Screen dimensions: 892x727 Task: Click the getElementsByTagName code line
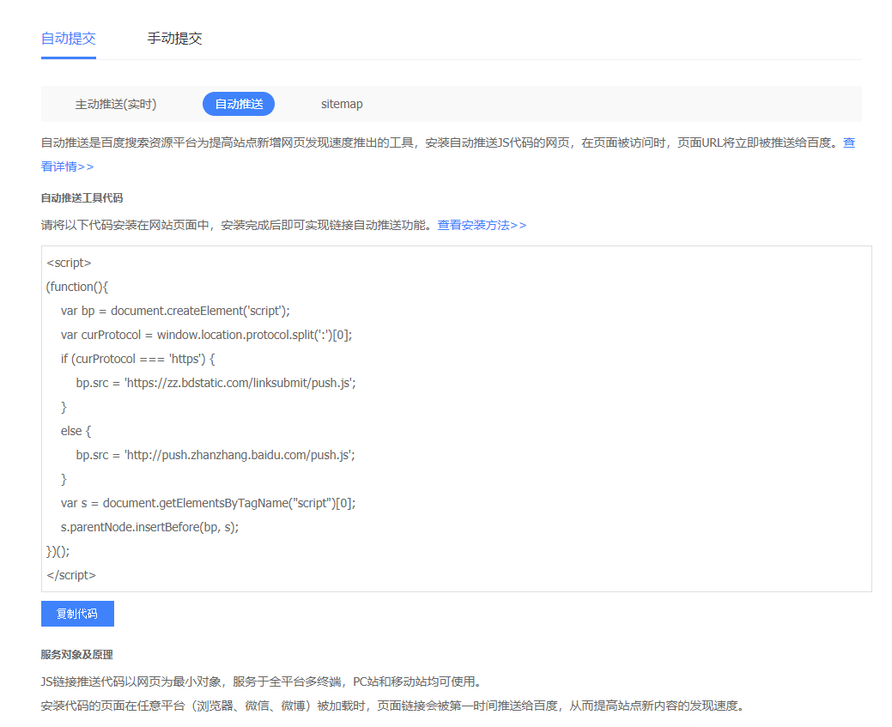208,503
